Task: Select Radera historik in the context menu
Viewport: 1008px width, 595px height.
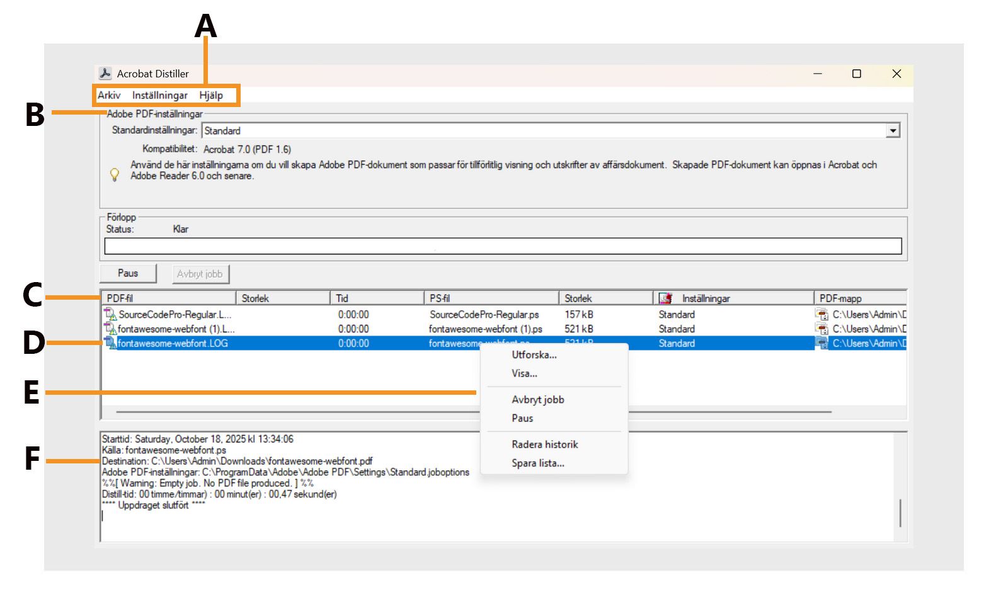Action: pos(544,444)
